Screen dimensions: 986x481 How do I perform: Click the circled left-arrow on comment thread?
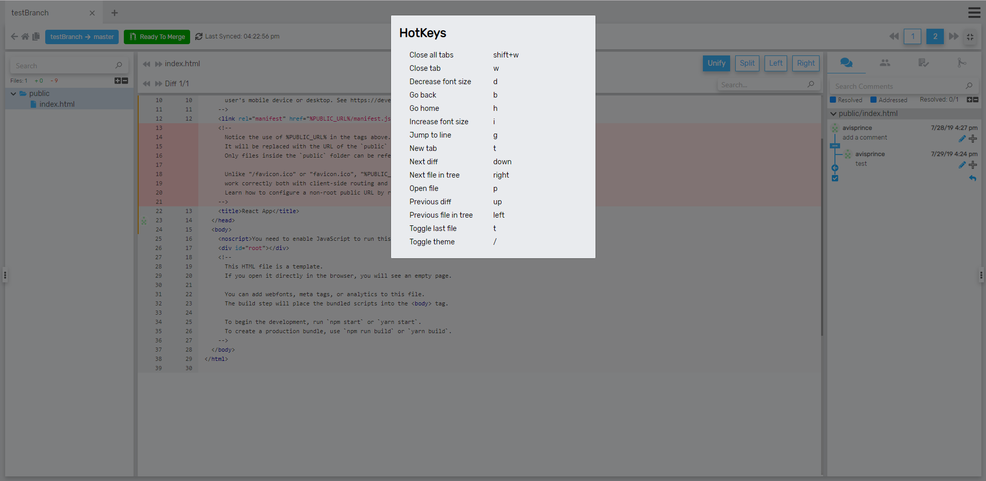(835, 168)
